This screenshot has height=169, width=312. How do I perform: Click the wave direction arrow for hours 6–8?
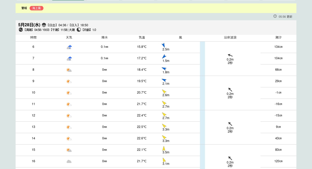pos(230,55)
